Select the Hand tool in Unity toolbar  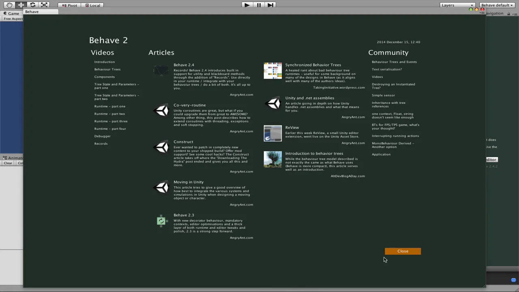9,5
